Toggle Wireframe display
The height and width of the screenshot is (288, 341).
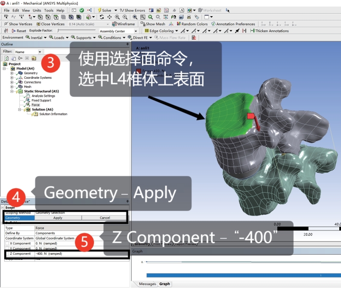123,24
